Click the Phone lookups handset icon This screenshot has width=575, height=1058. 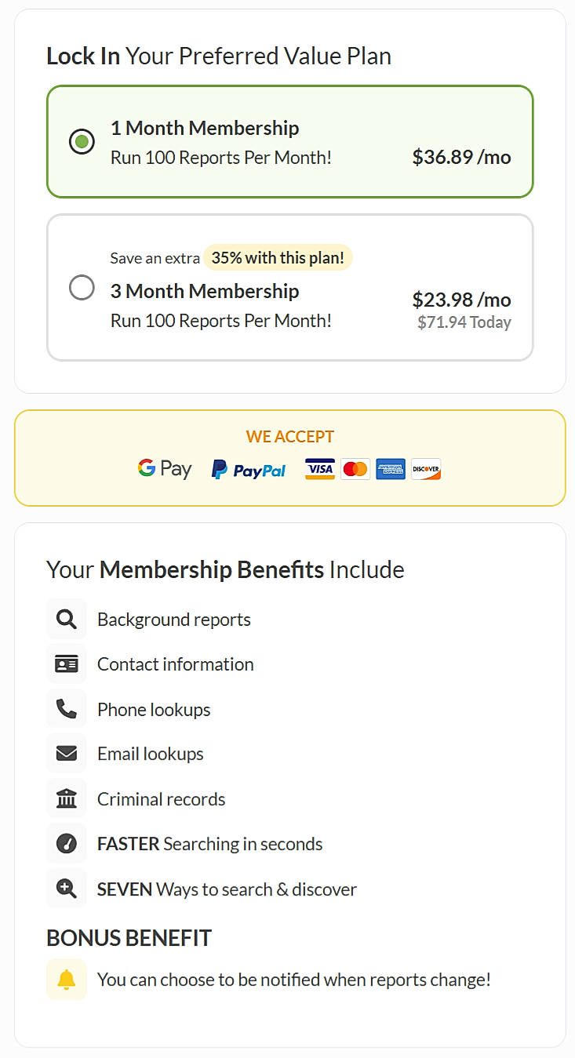click(67, 708)
